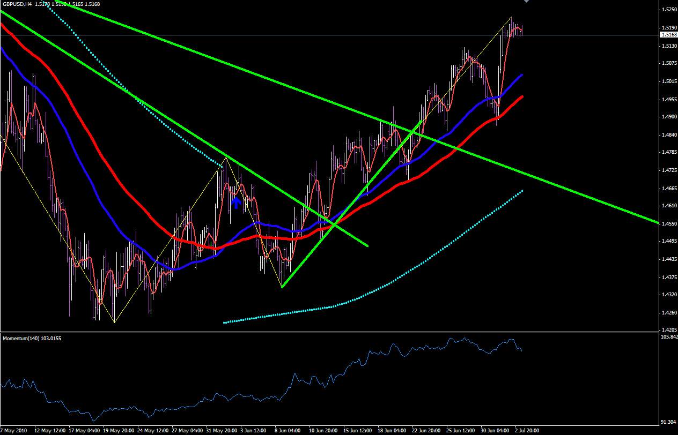The width and height of the screenshot is (678, 435).
Task: Click the blue up-arrow marker on the chart
Action: [235, 203]
